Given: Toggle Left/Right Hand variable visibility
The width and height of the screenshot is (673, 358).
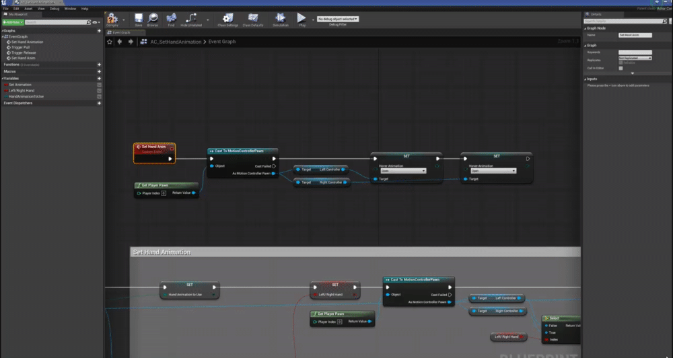Looking at the screenshot, I should [x=99, y=91].
